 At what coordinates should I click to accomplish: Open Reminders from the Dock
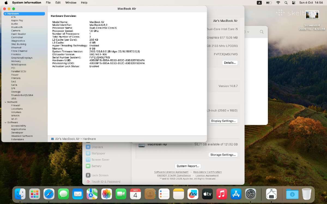tap(164, 194)
